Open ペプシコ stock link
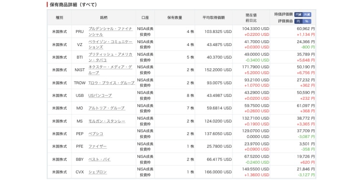363x182 pixels. (96, 134)
